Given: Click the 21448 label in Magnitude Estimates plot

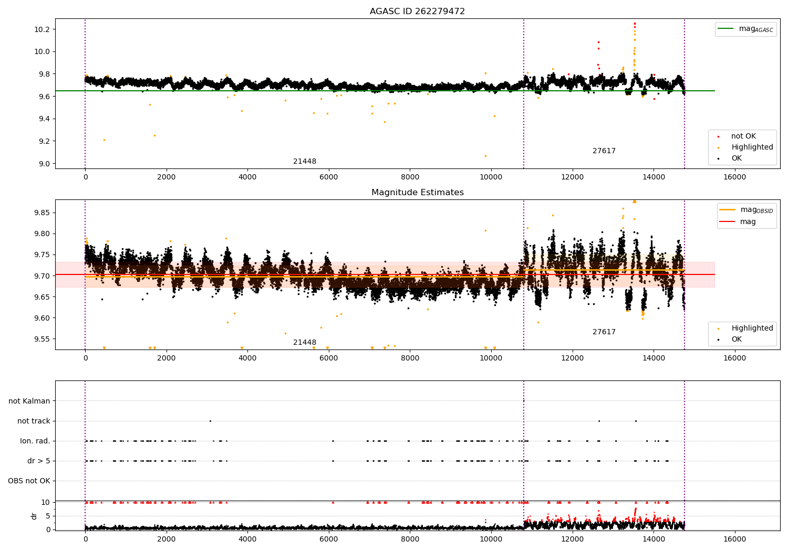Looking at the screenshot, I should tap(305, 343).
